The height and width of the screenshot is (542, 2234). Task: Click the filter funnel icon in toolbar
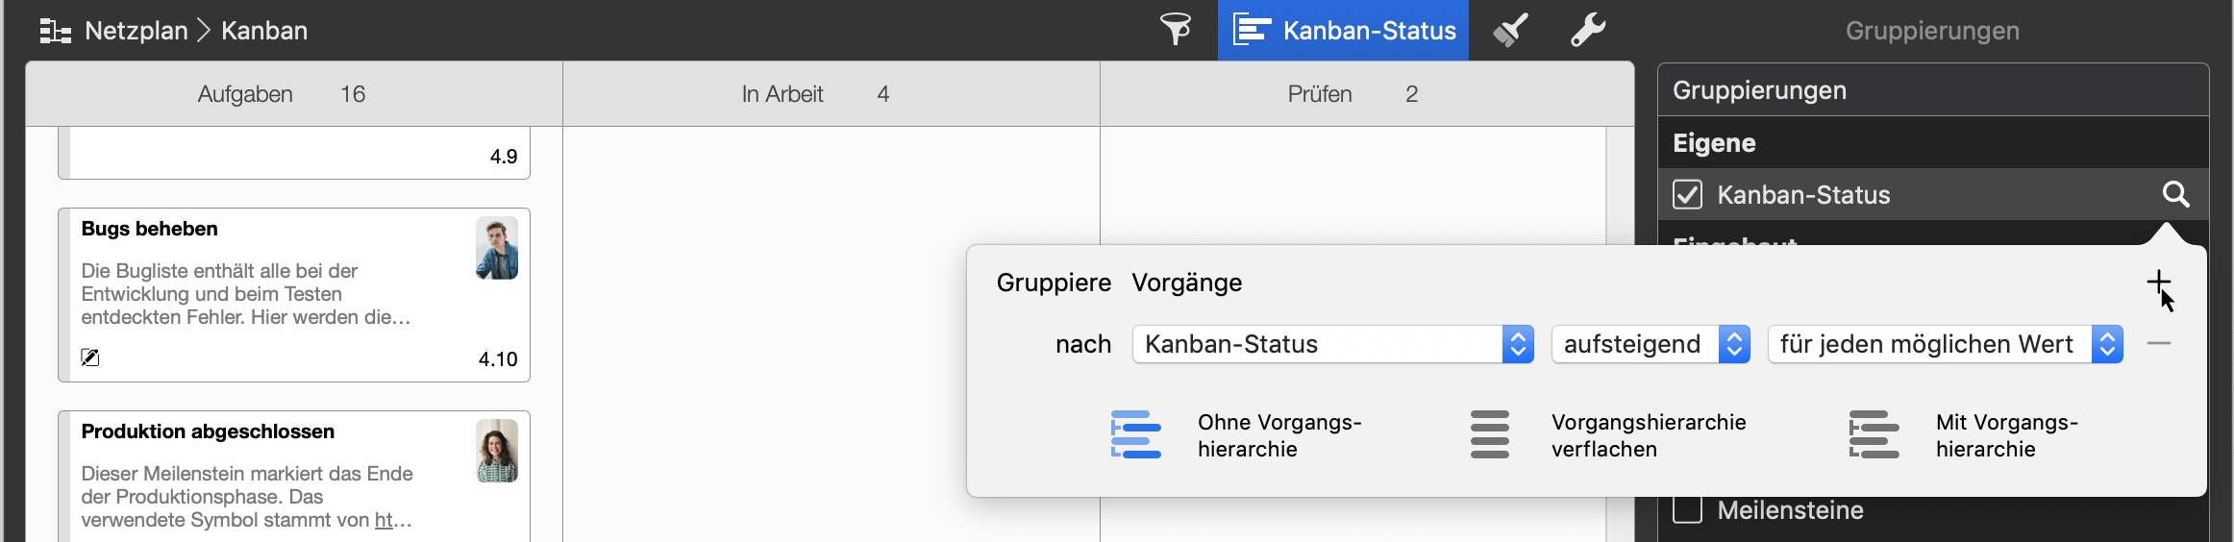pos(1175,30)
